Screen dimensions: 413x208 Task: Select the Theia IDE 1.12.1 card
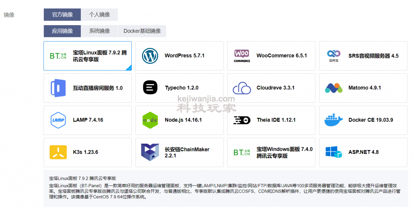pos(271,120)
